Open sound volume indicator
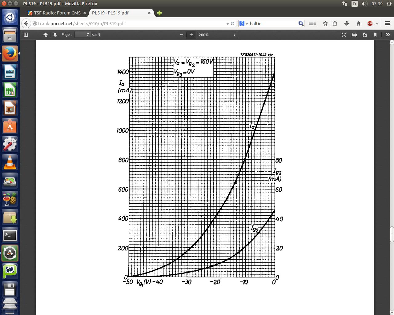The width and height of the screenshot is (394, 315). point(364,4)
